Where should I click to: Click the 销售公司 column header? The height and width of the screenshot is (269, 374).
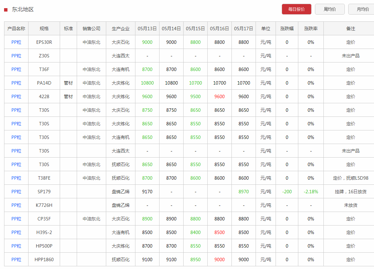pos(91,29)
